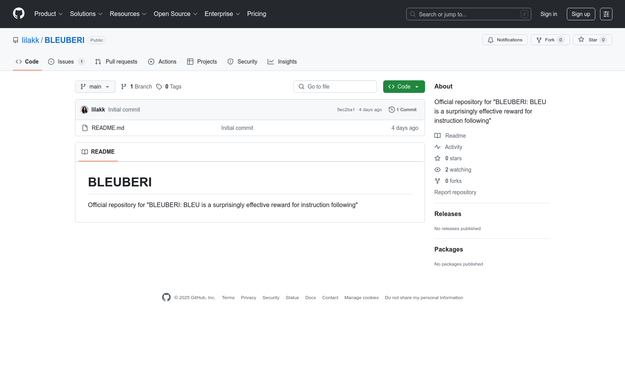Click the About heading in the sidebar

[x=443, y=87]
